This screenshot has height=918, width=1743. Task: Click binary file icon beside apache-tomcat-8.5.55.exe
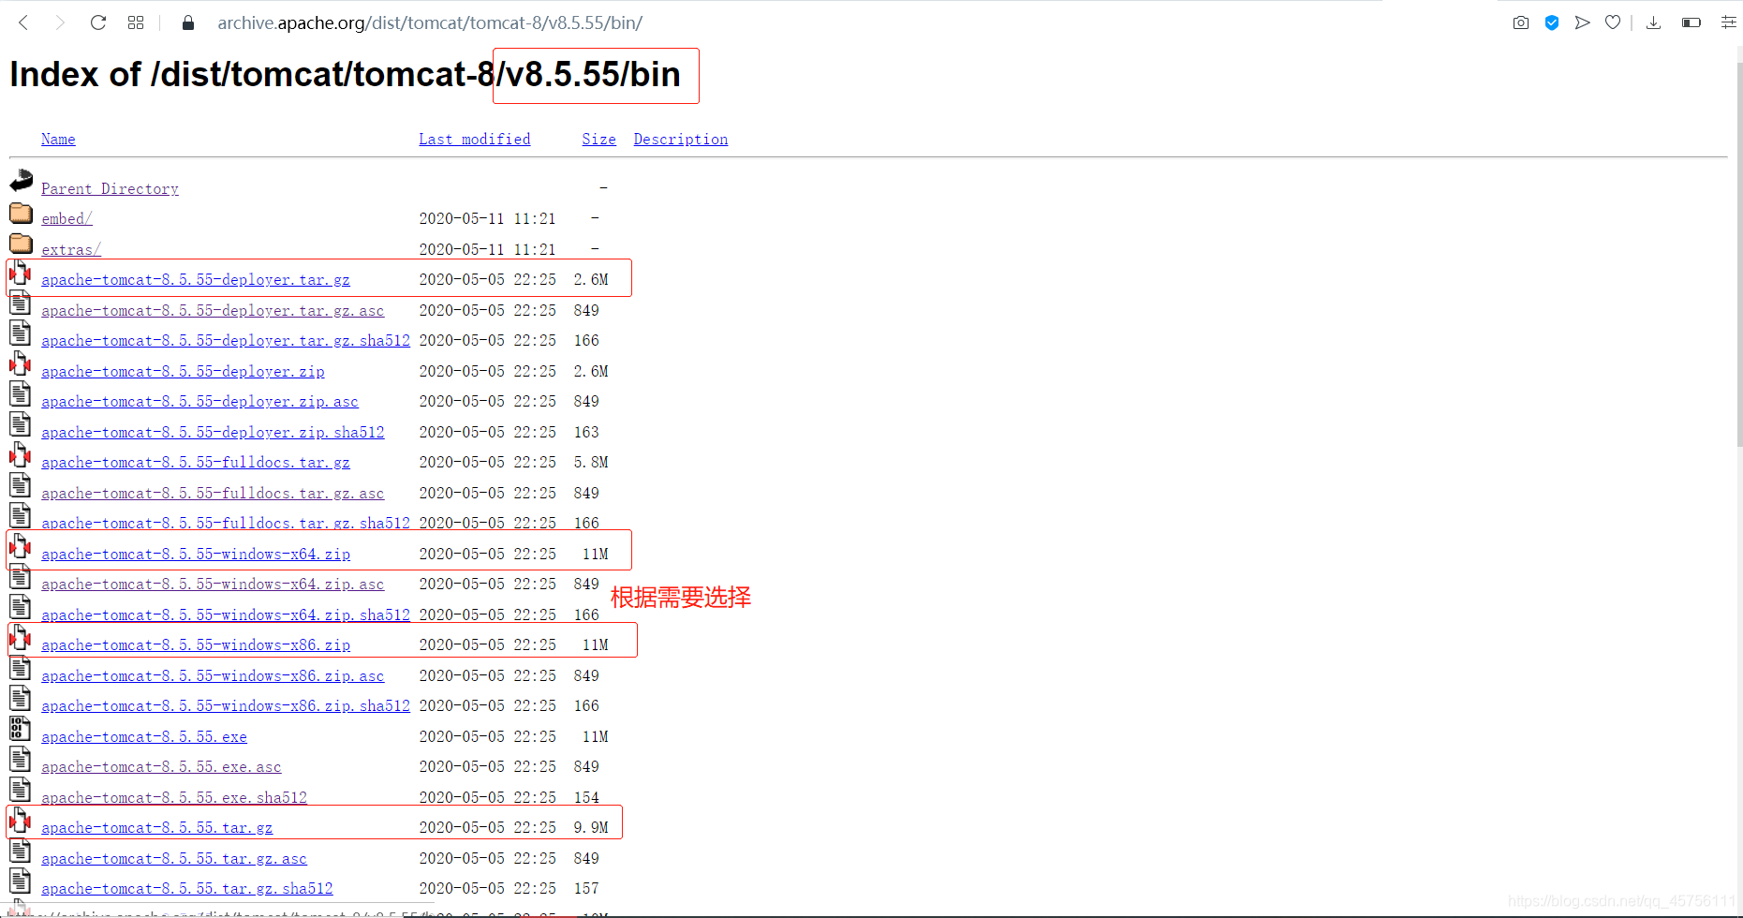[x=21, y=729]
